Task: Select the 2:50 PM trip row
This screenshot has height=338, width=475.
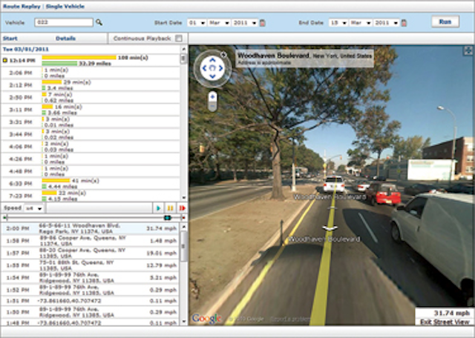Action: [91, 97]
